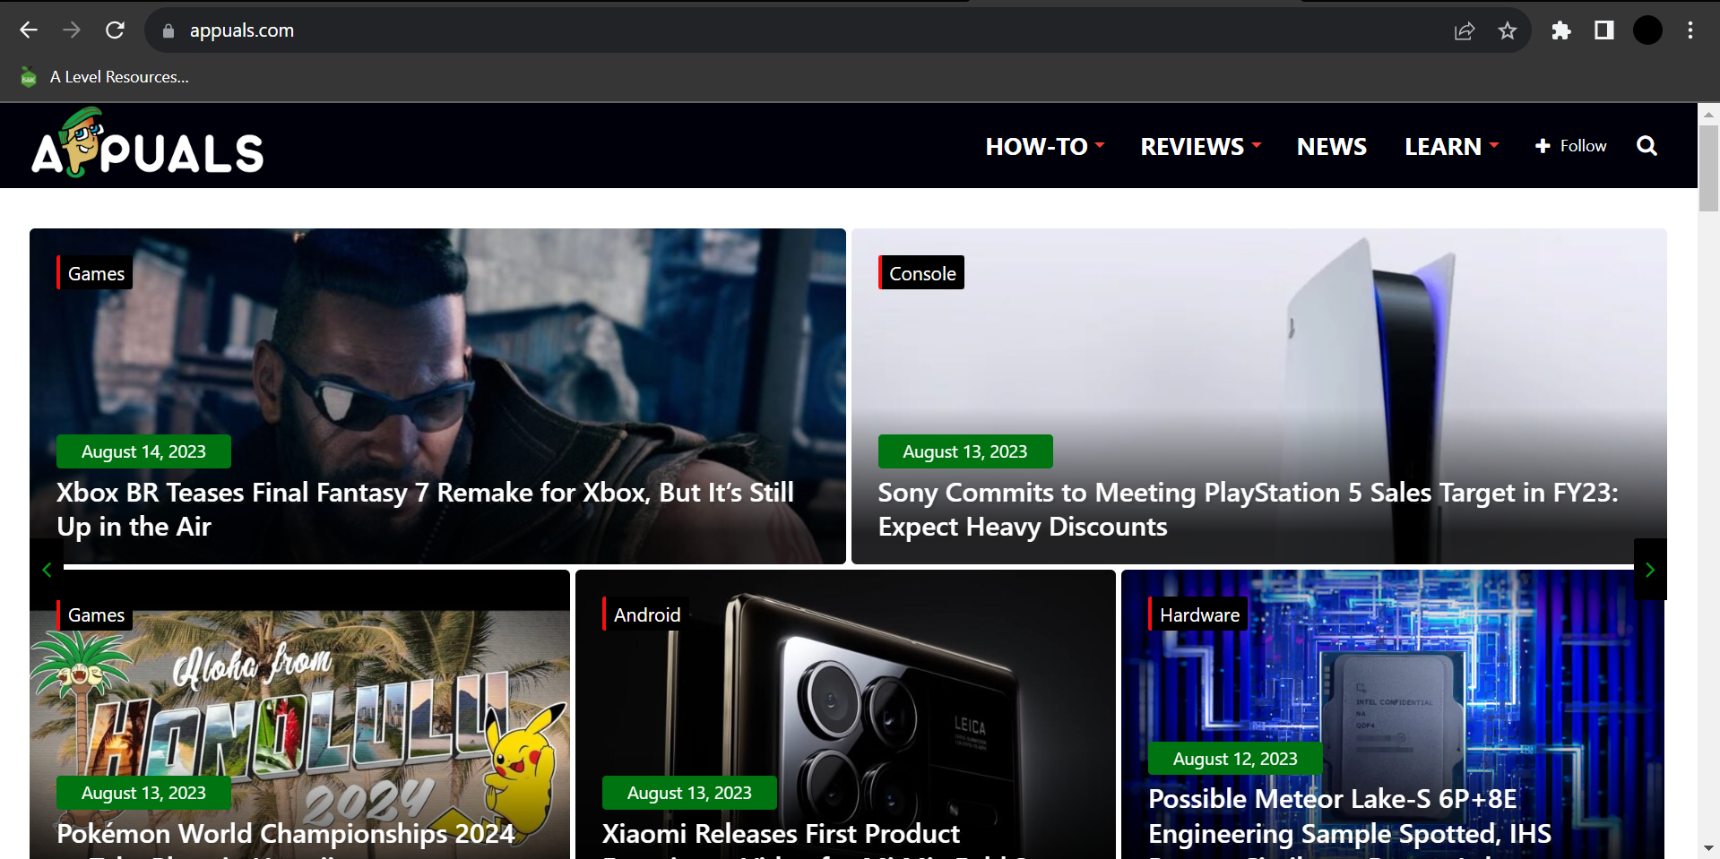Click August 13, 2023 badge on Sony article

[965, 451]
